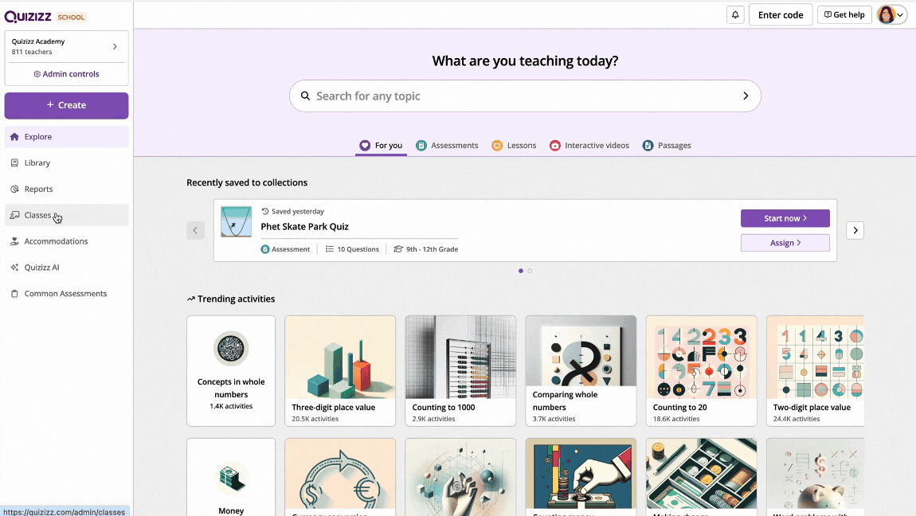
Task: Open the Money topic card
Action: coord(231,478)
